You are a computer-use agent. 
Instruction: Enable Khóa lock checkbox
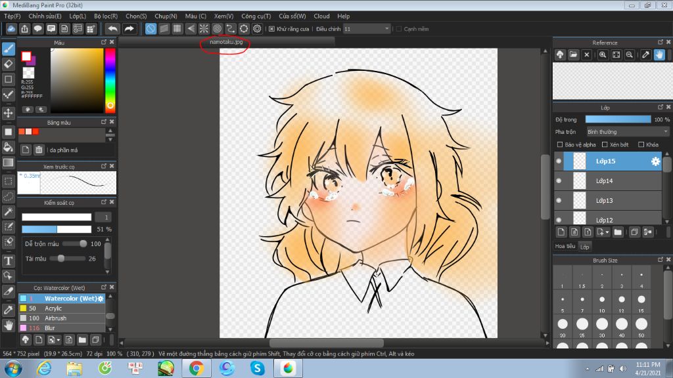641,144
